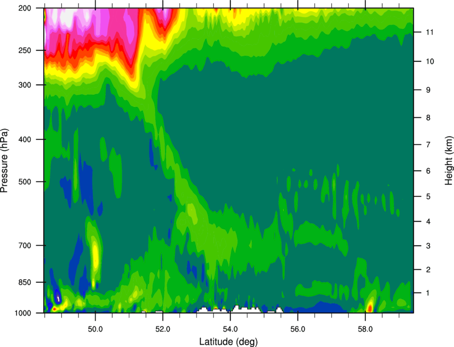This screenshot has height=347, width=454.
Task: Select the 1000 pressure tick label
Action: click(22, 313)
